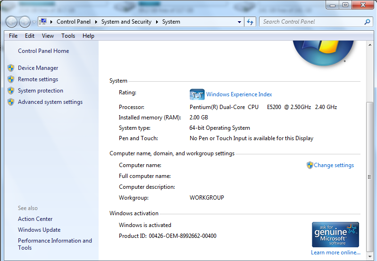Image resolution: width=377 pixels, height=261 pixels.
Task: Click the Back navigation arrow button
Action: click(x=11, y=22)
